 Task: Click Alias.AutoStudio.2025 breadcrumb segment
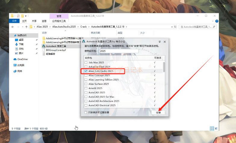(x=64, y=27)
